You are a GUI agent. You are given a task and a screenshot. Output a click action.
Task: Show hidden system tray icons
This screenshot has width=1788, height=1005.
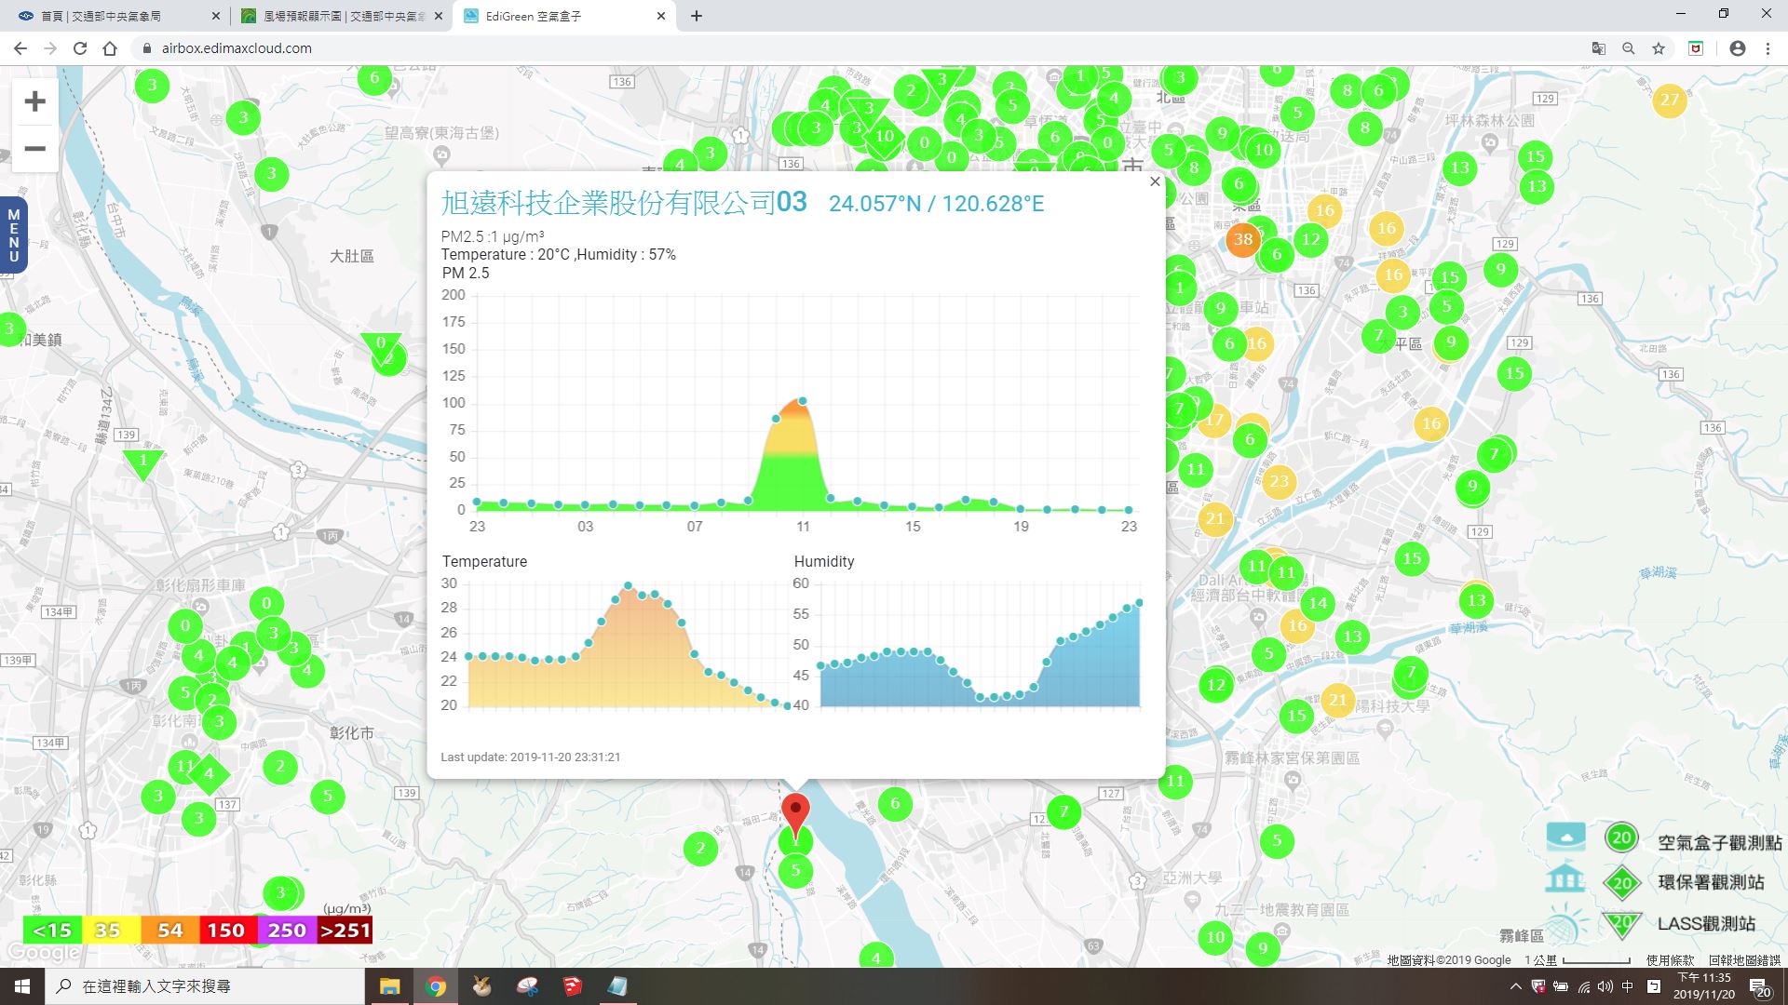[1515, 986]
